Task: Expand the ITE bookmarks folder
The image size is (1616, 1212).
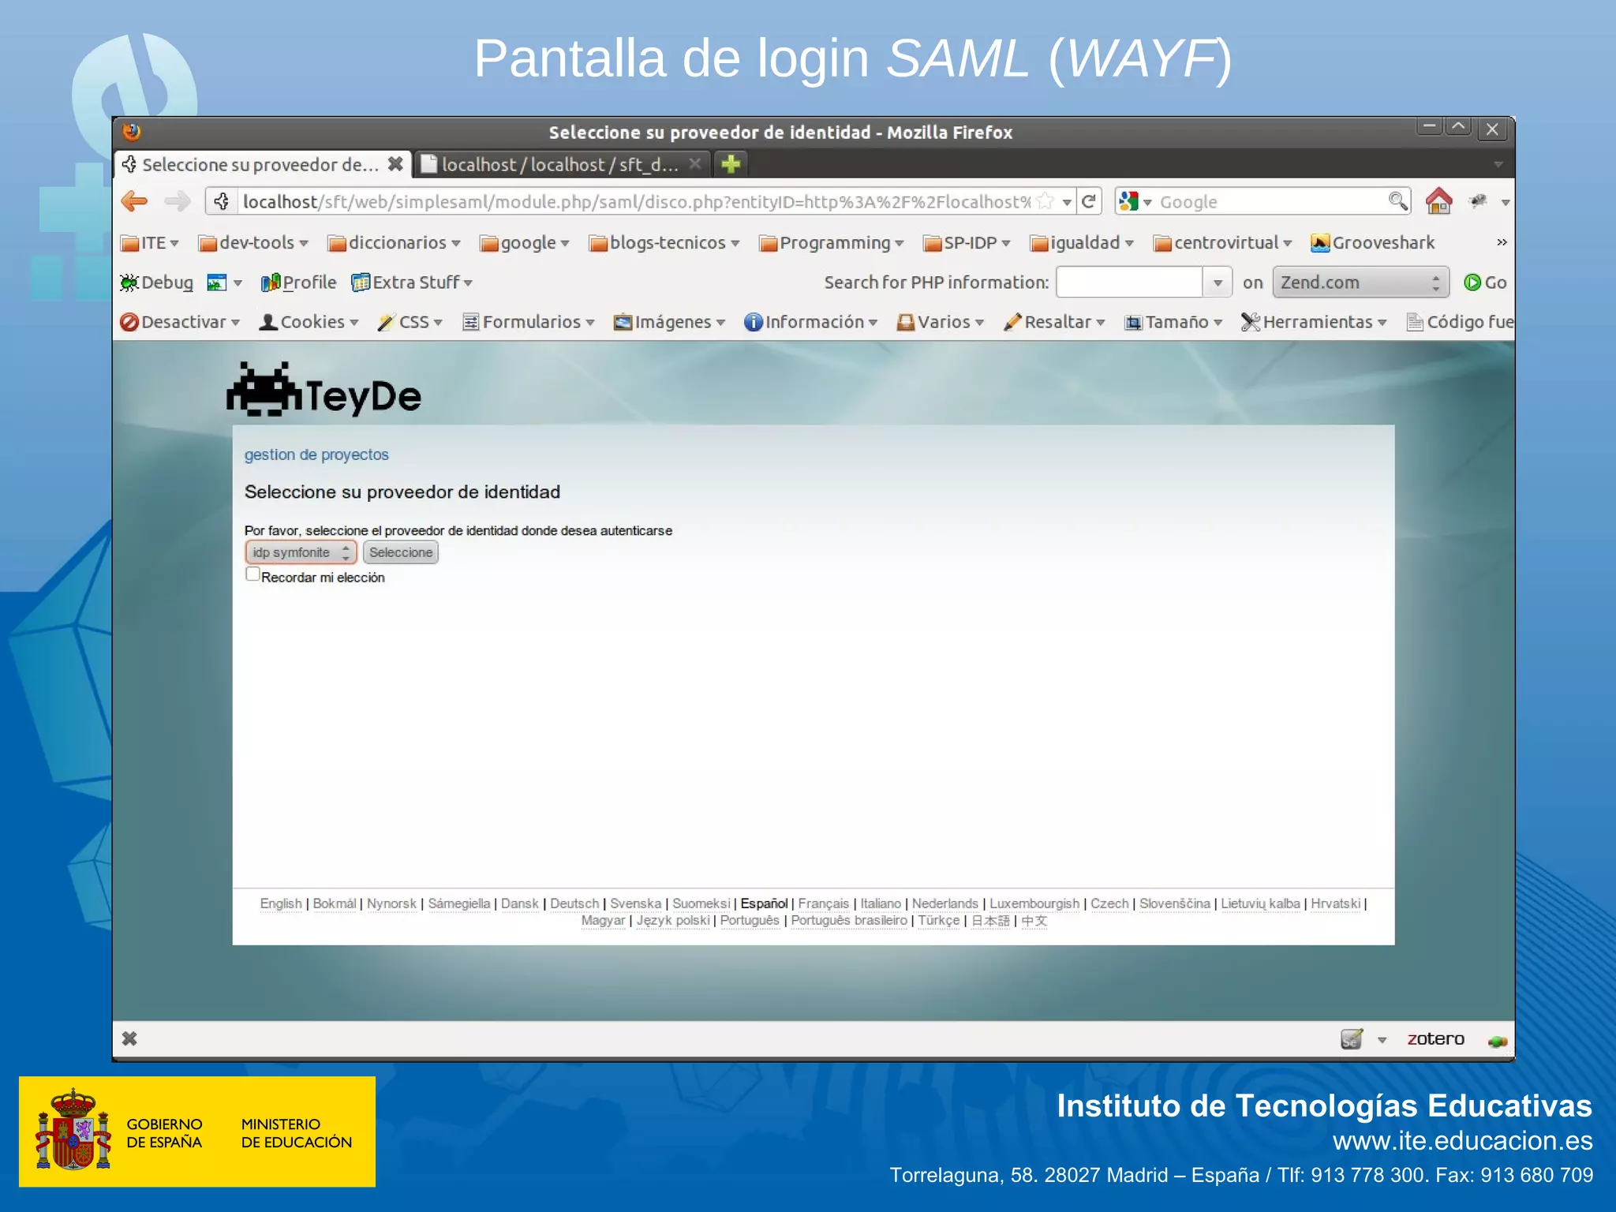Action: 150,243
